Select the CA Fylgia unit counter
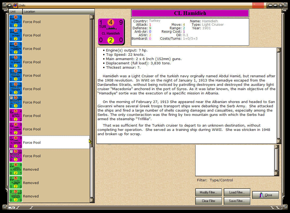The width and height of the screenshot is (290, 213). (x=16, y=35)
